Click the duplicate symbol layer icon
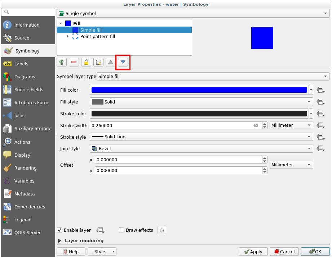This screenshot has height=258, width=332. [x=98, y=62]
